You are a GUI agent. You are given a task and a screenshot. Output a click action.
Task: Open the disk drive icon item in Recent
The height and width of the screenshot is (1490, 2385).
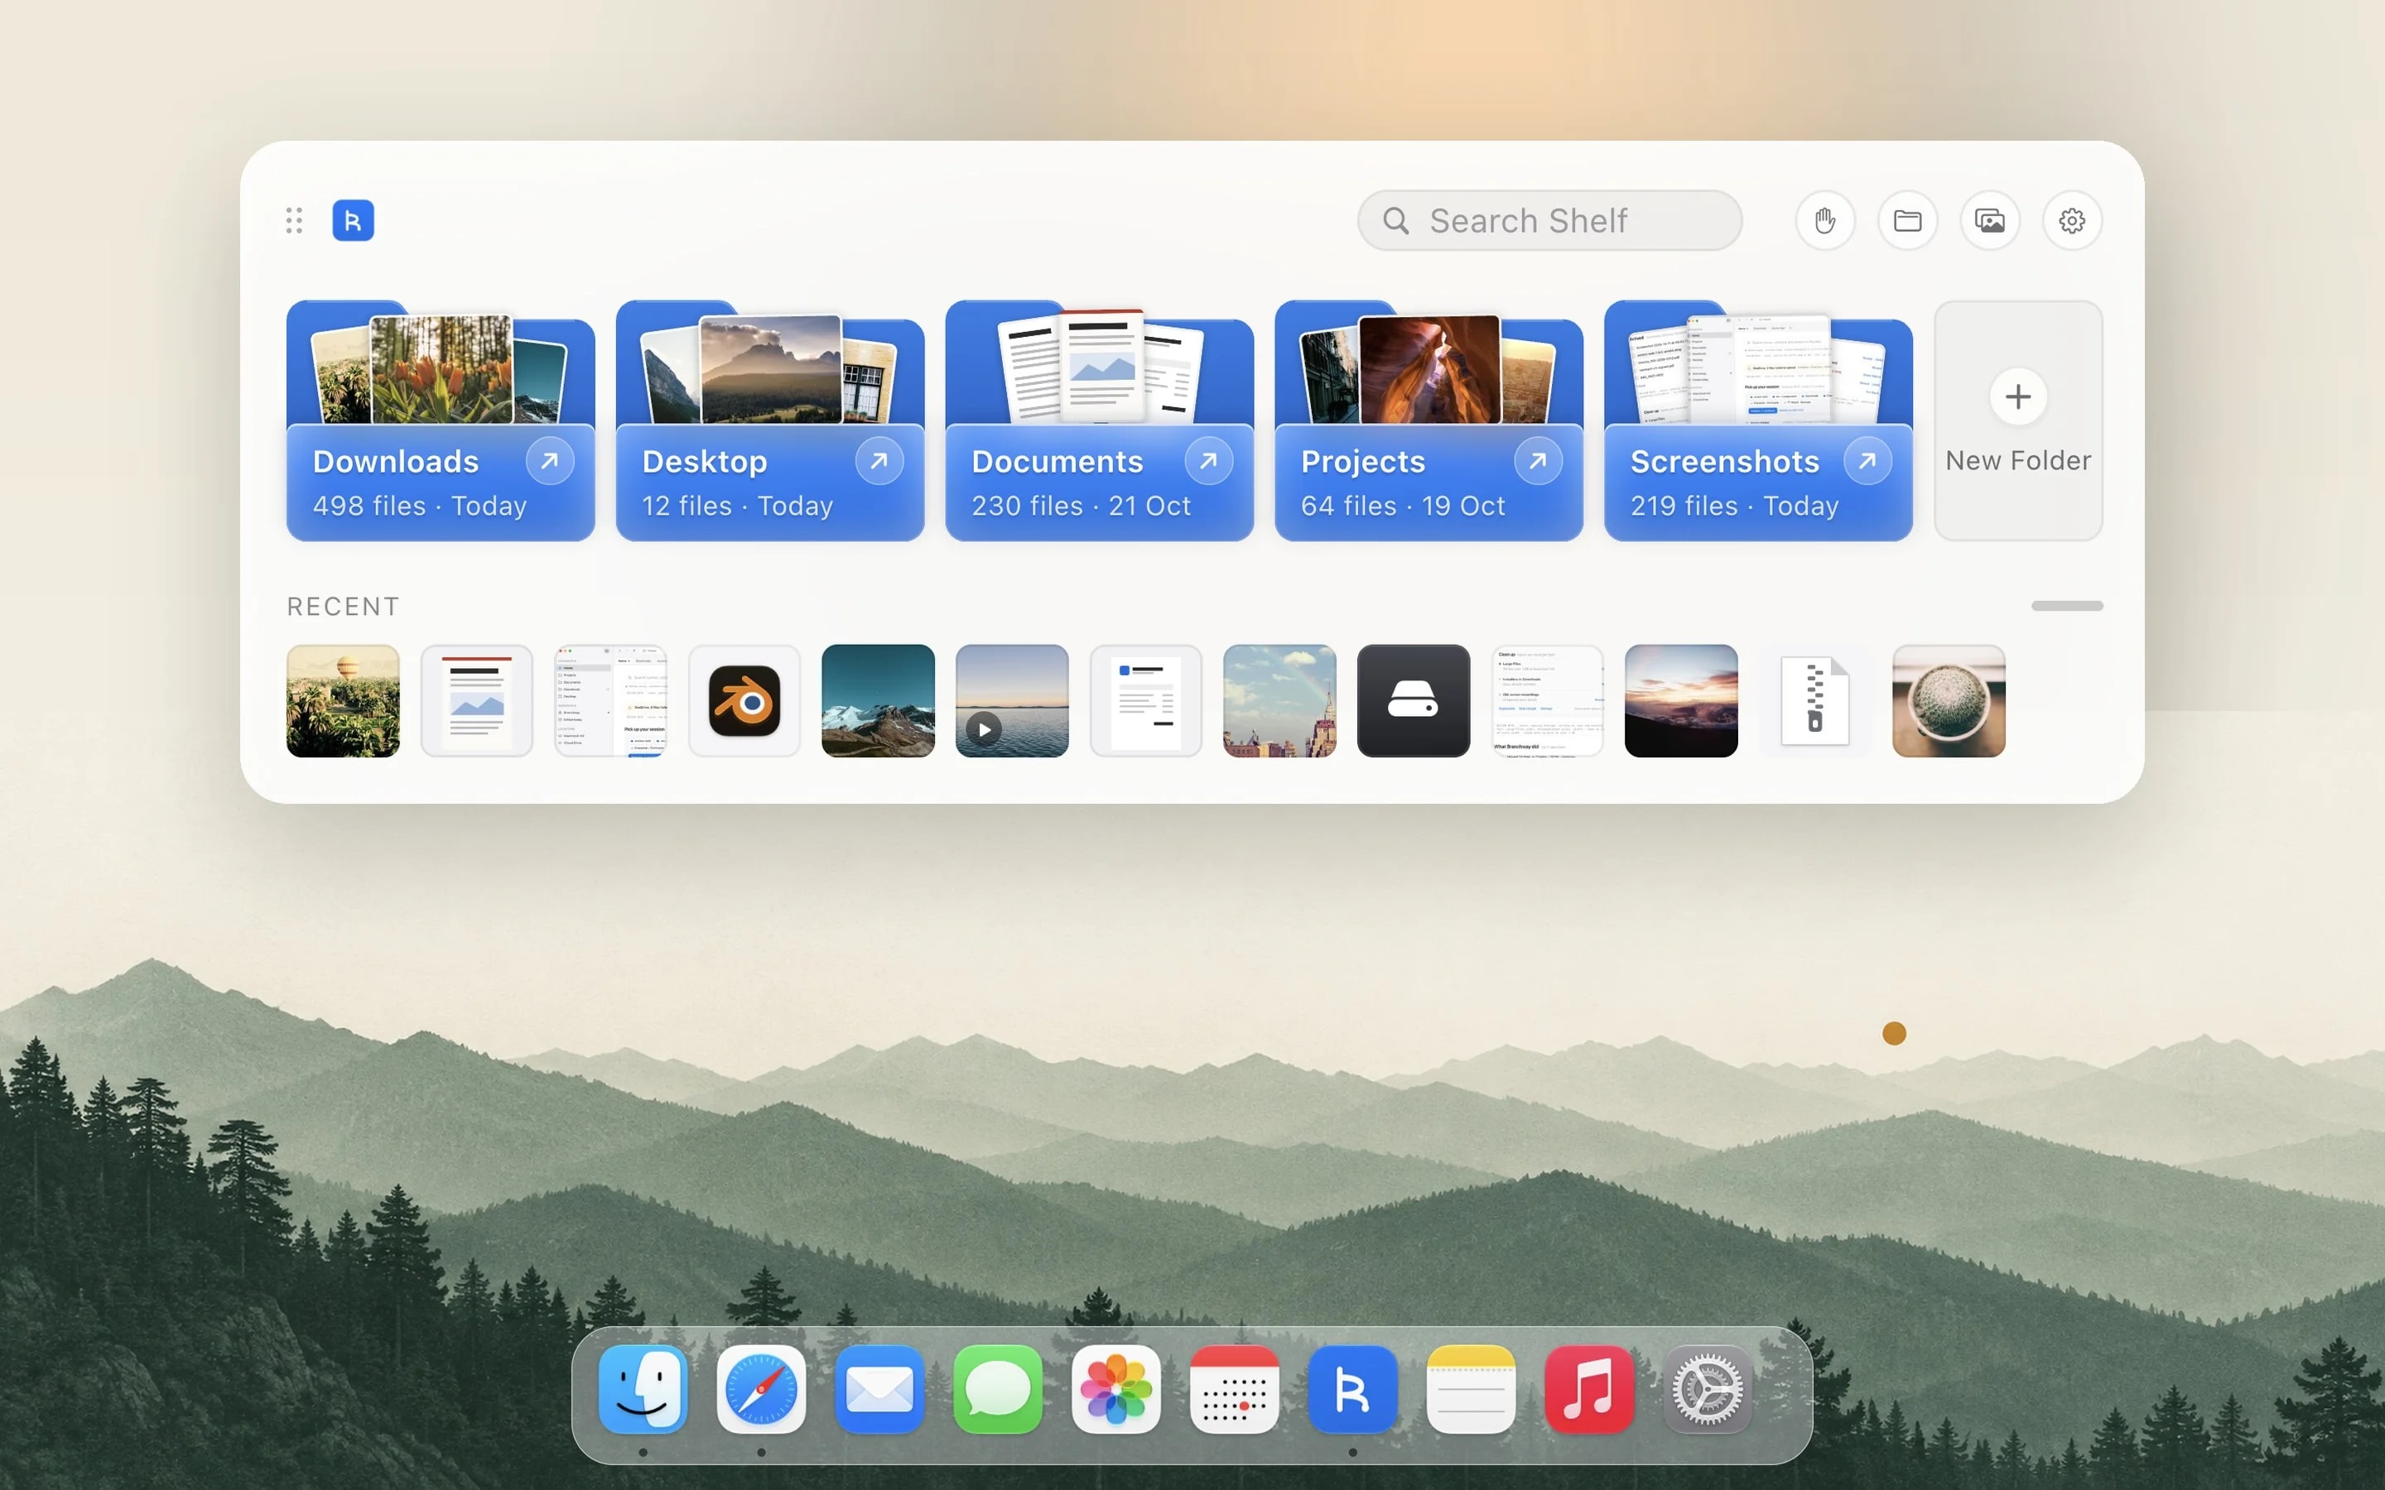tap(1414, 700)
